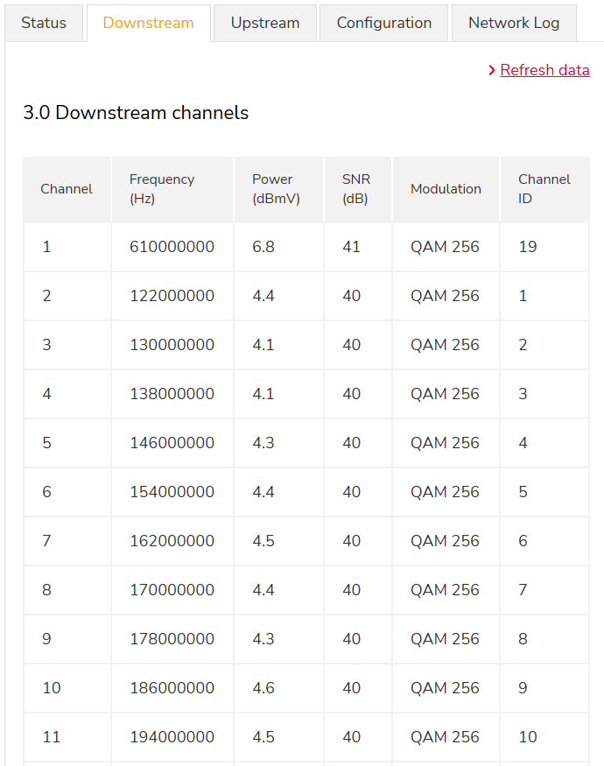The height and width of the screenshot is (766, 604).
Task: Click the red chevron beside Refresh data
Action: (x=492, y=70)
